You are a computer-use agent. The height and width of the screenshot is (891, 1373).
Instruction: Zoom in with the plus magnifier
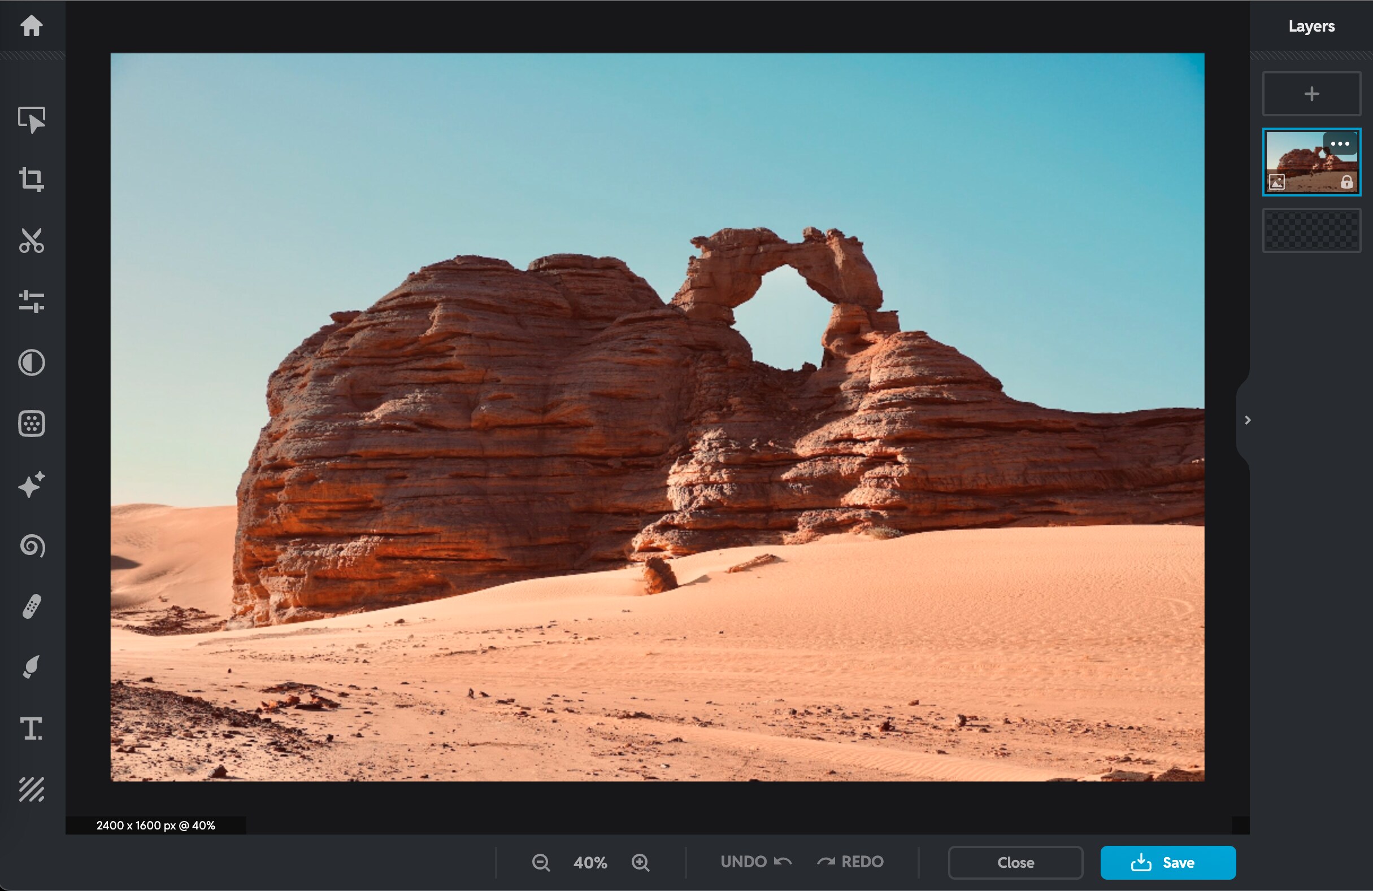point(640,862)
